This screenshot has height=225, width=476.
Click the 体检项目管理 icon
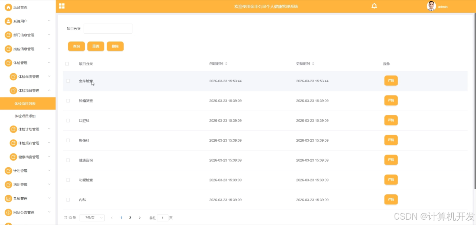pyautogui.click(x=13, y=90)
